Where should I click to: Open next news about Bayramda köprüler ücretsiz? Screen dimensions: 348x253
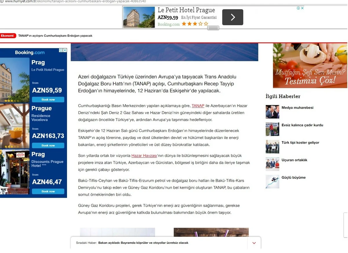coord(143,243)
